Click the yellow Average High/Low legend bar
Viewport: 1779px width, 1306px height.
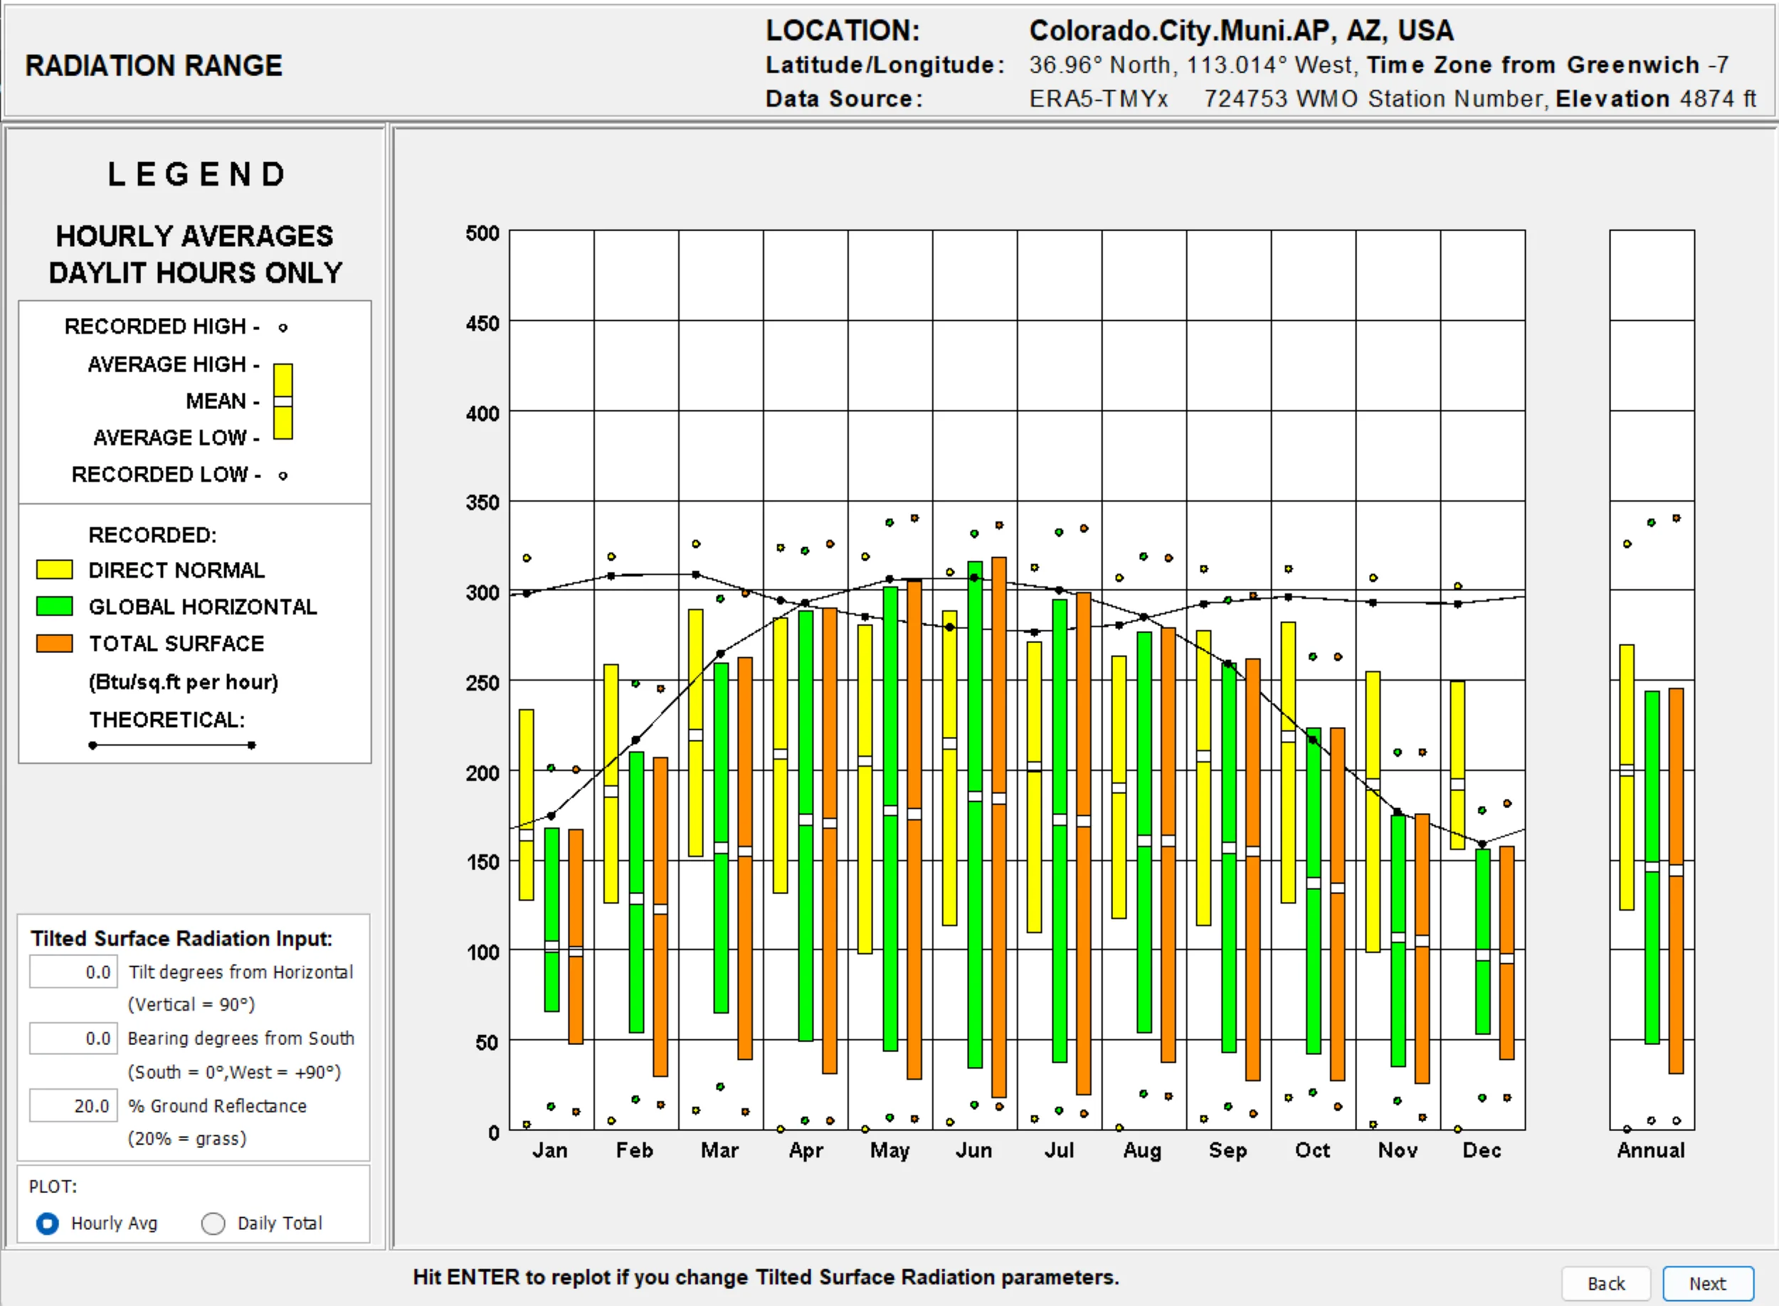283,400
